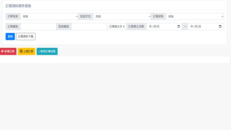This screenshot has width=231, height=130.
Task: Click the teal 修改訂單狀態 button
Action: click(47, 51)
